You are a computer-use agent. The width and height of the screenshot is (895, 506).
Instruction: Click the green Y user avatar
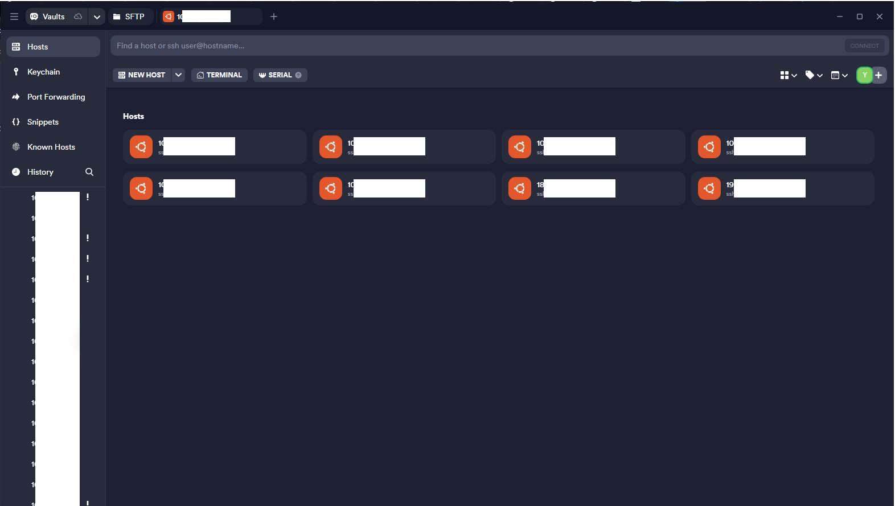[x=864, y=75]
